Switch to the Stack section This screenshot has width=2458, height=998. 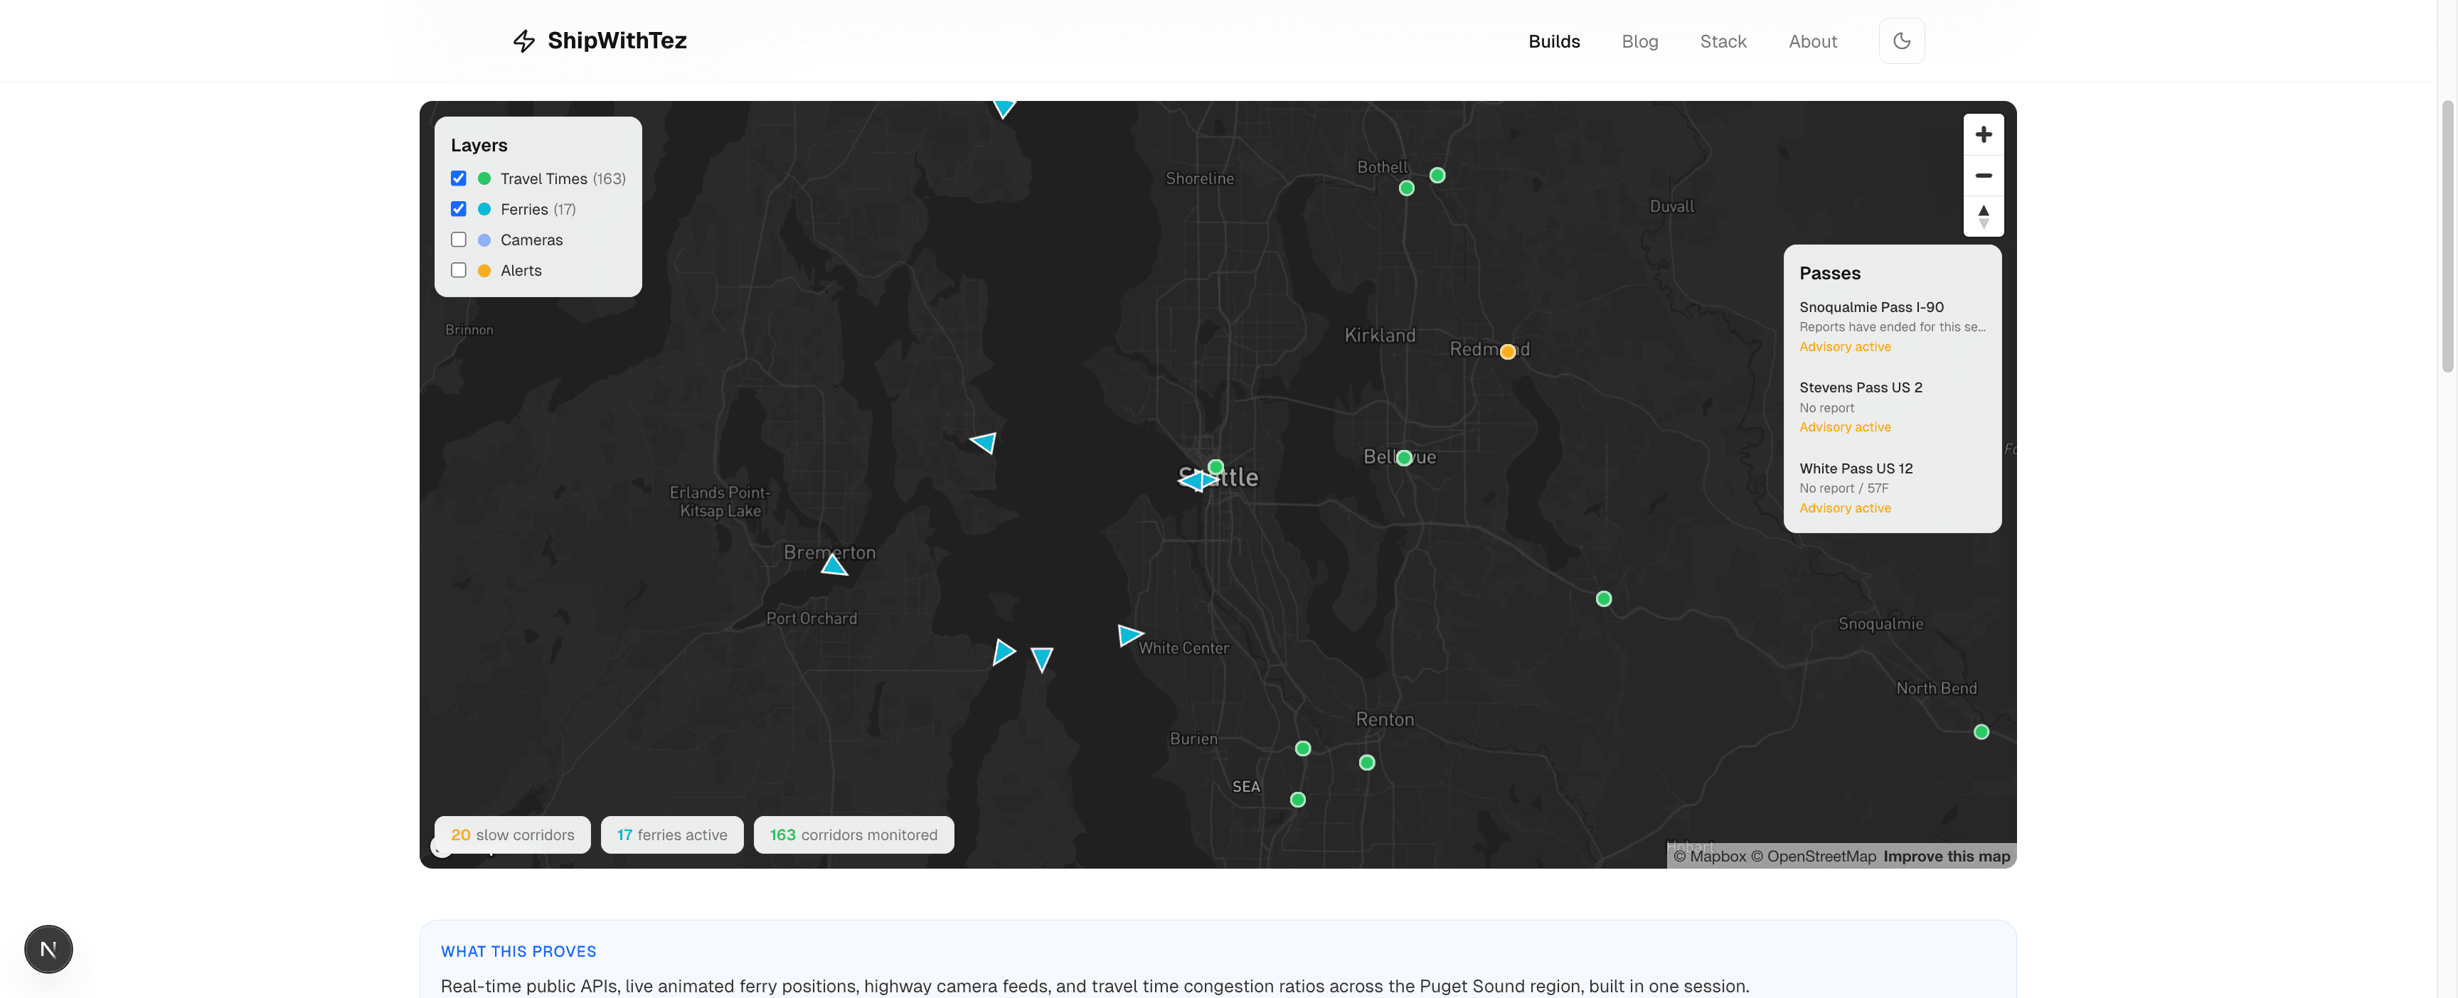tap(1723, 41)
